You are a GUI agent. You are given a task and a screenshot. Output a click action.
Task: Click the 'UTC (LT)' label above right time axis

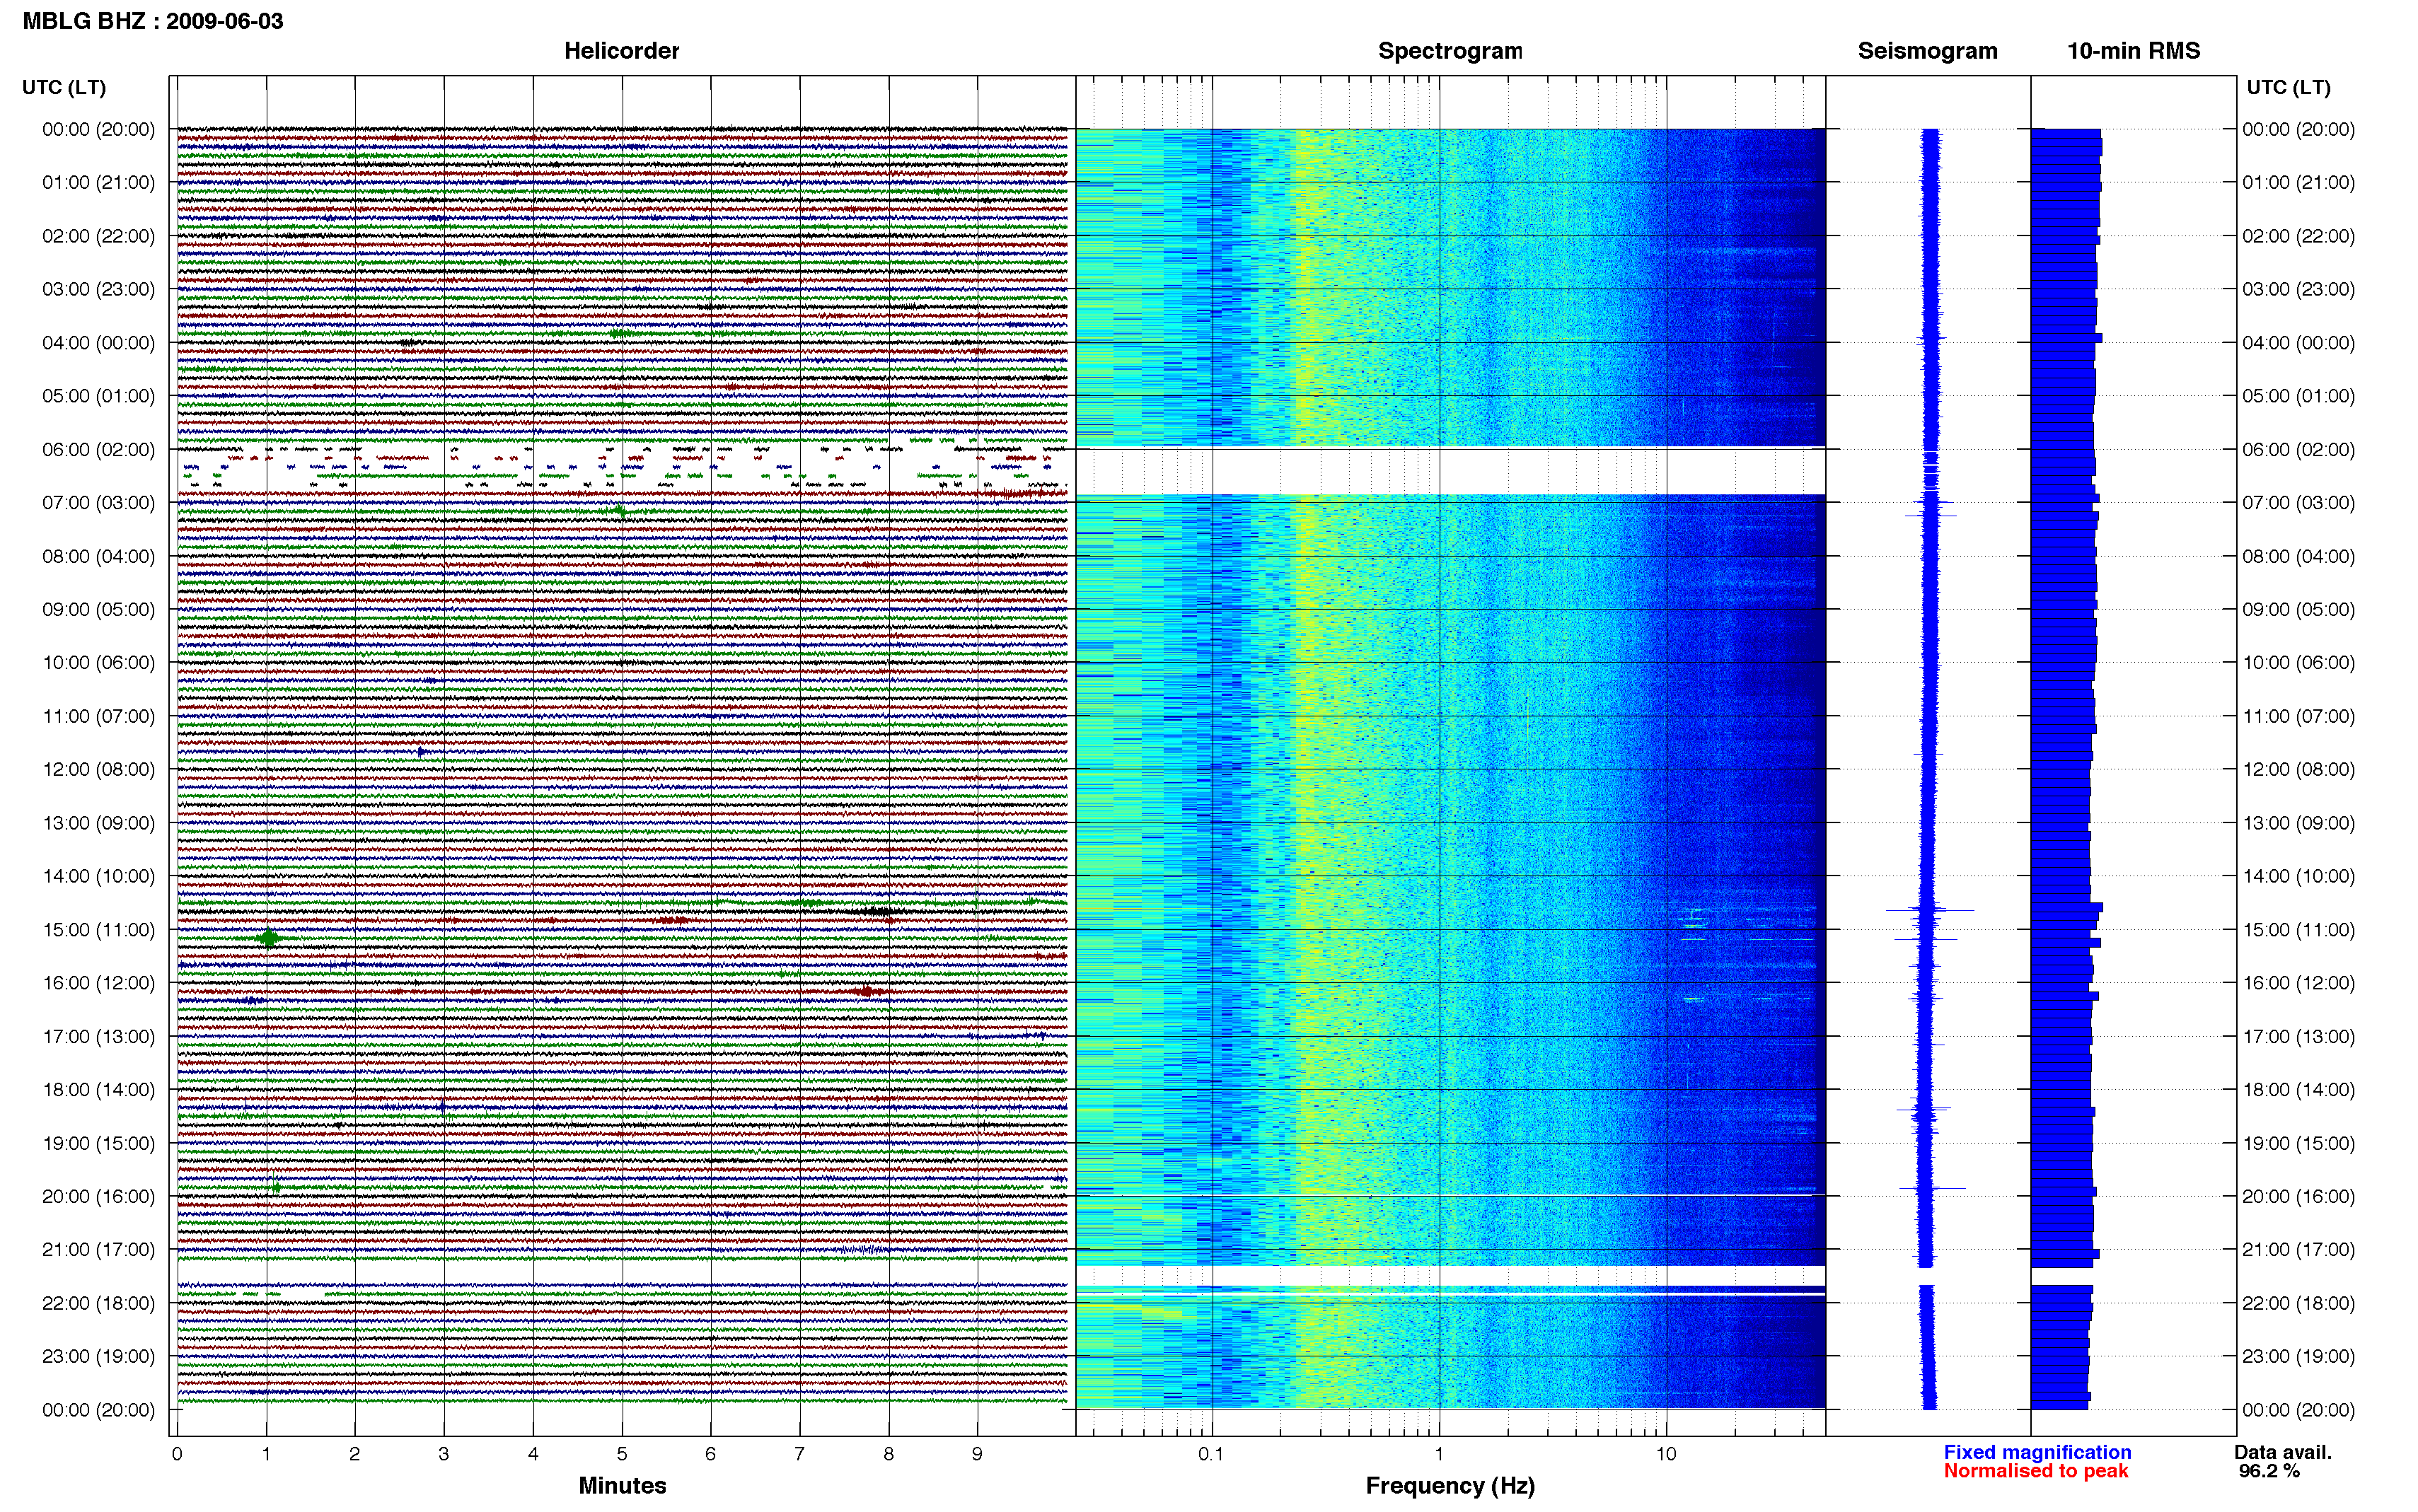coord(2288,87)
